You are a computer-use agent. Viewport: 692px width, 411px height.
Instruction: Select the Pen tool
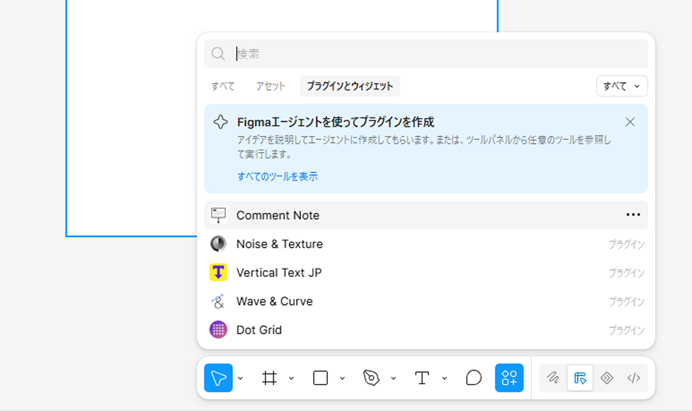click(371, 378)
